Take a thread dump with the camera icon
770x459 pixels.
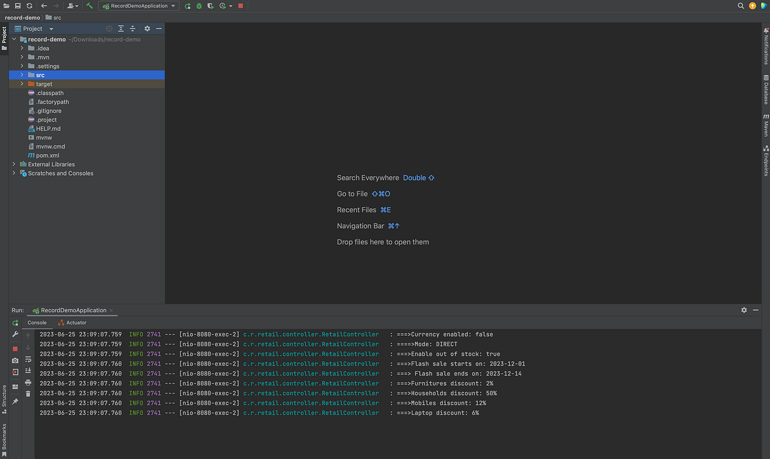click(x=15, y=360)
